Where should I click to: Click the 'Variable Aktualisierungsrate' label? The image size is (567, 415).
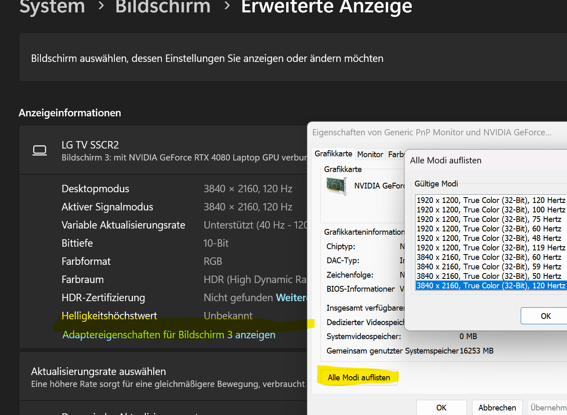[123, 225]
